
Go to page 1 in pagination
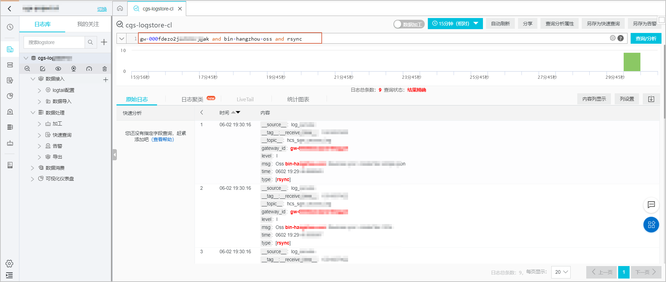pos(624,272)
